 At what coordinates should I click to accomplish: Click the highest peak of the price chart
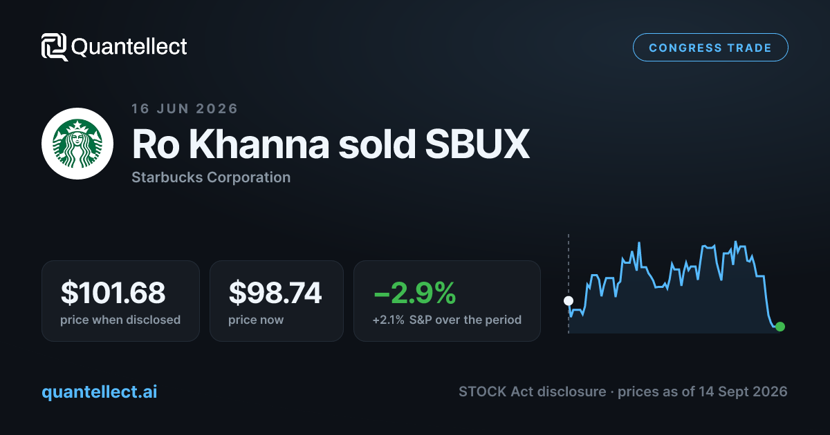coord(736,242)
